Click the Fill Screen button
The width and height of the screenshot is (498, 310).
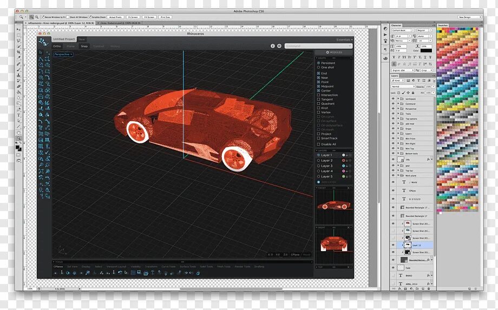point(149,17)
